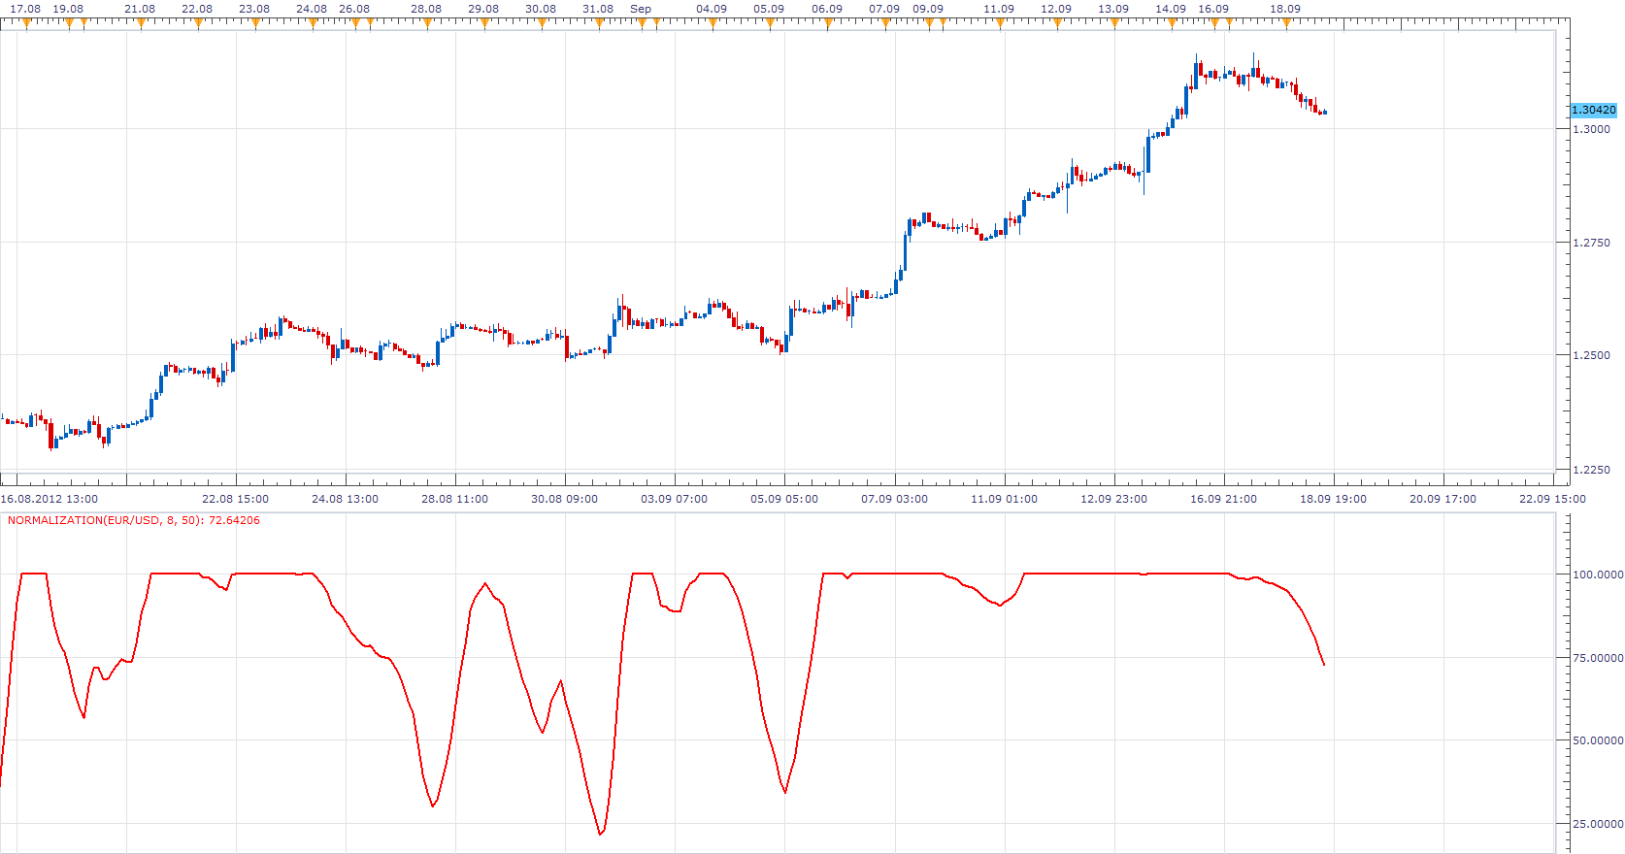Click the orange day marker below 07.09
Screen dimensions: 1625x854
click(x=885, y=23)
